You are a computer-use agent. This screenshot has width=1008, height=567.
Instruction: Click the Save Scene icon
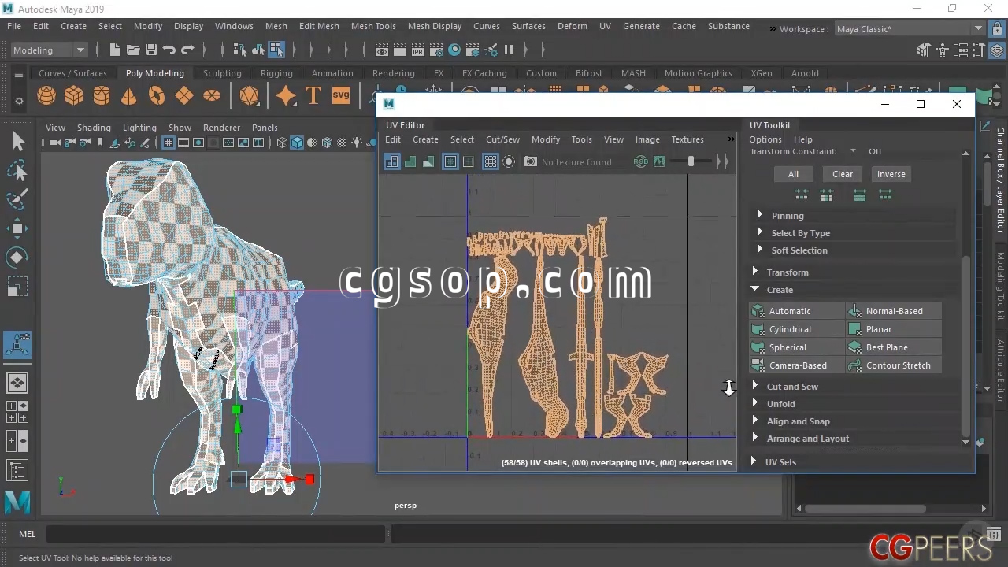tap(151, 50)
